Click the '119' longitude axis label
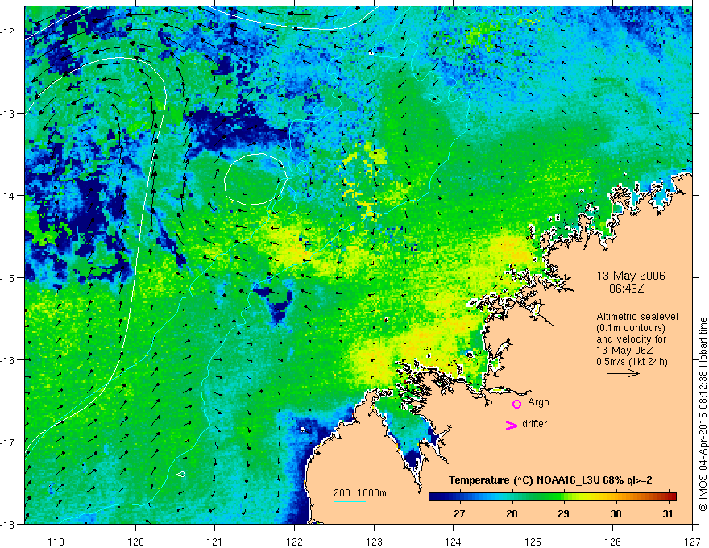This screenshot has width=709, height=548. tap(56, 542)
